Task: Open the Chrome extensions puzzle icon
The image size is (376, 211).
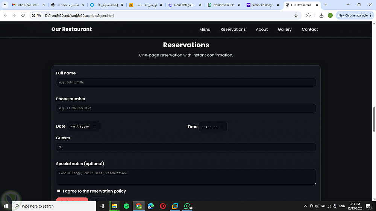Action: pyautogui.click(x=308, y=15)
